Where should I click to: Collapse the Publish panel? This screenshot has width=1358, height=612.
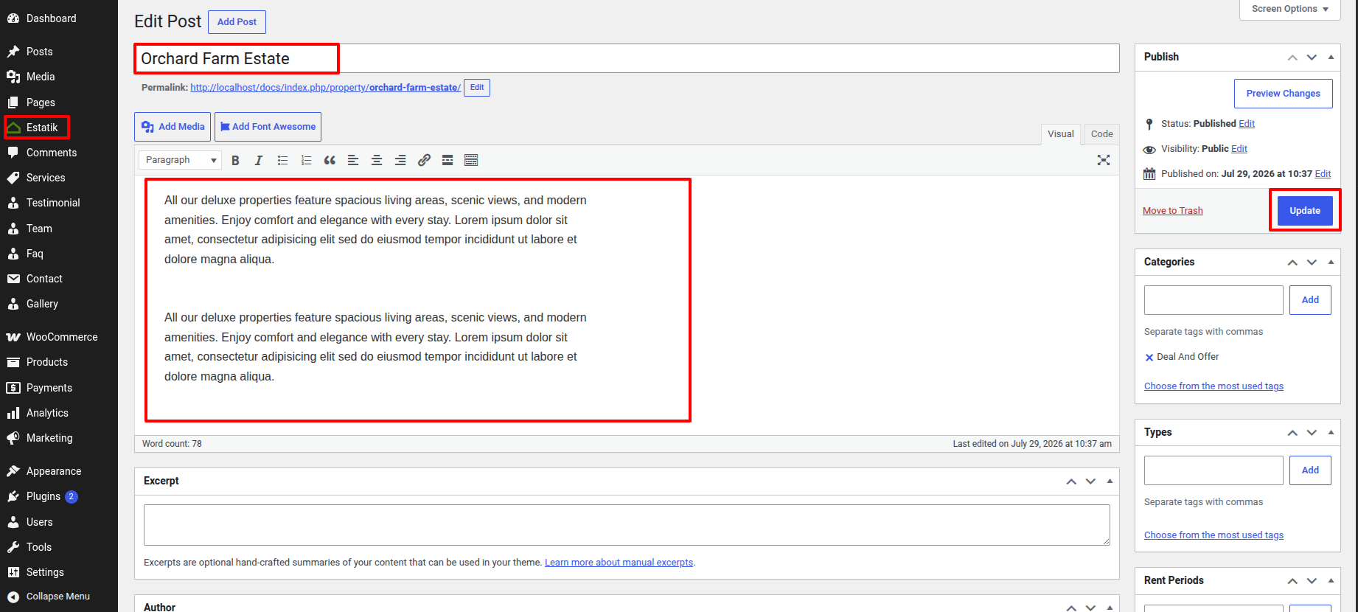point(1331,57)
